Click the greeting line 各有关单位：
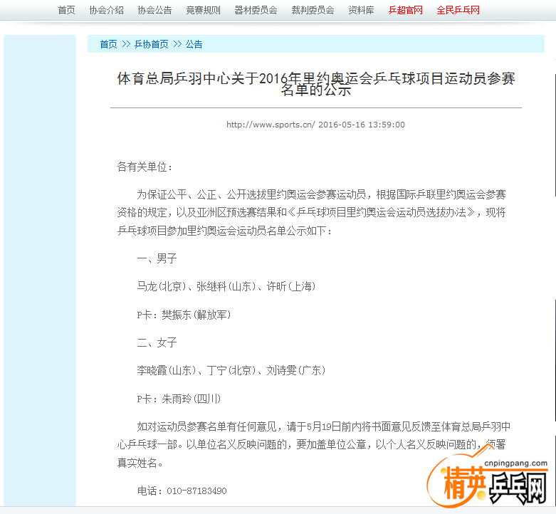The height and width of the screenshot is (514, 556). (x=145, y=167)
